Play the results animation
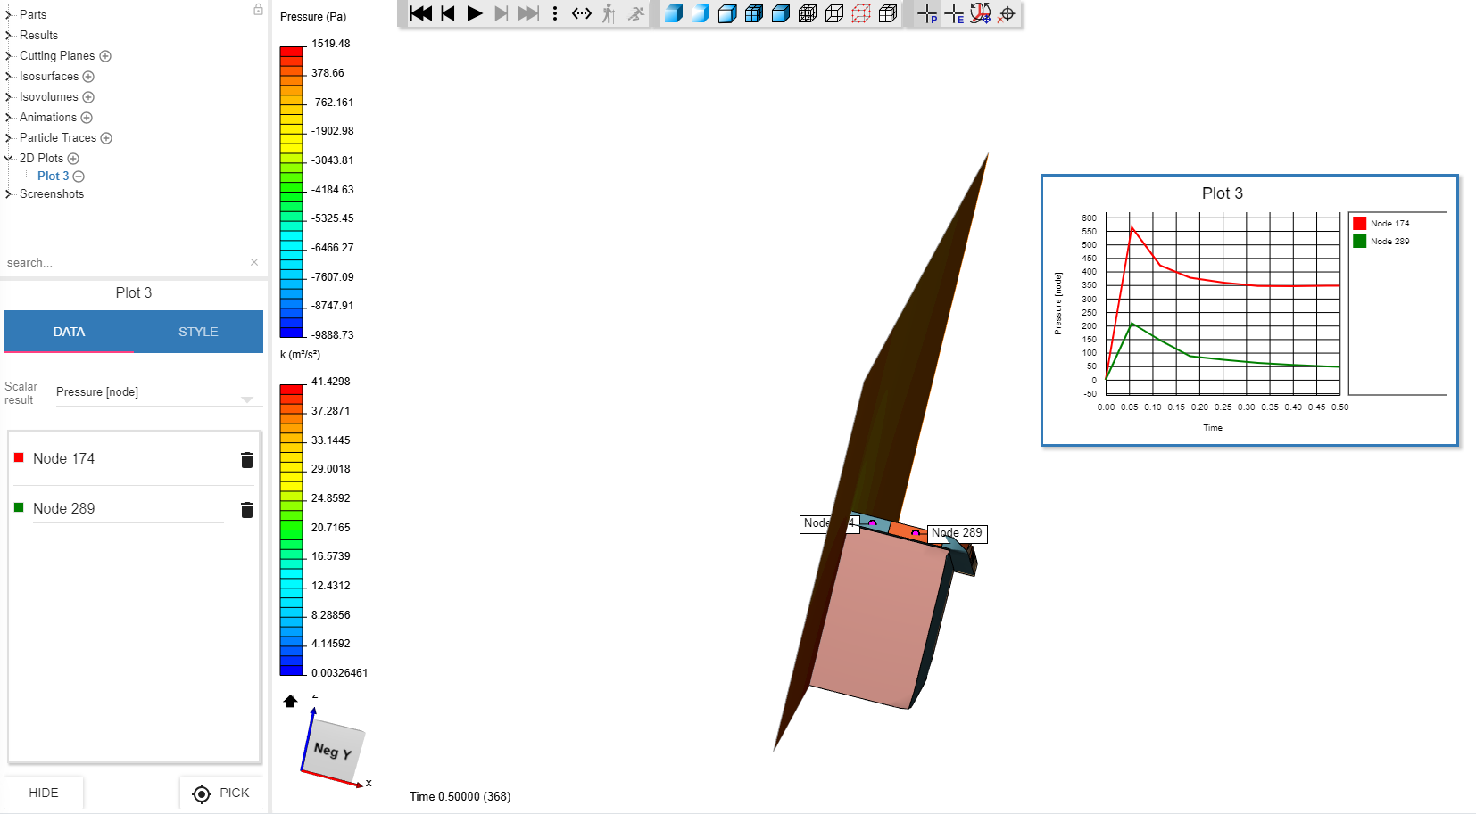 pos(475,13)
